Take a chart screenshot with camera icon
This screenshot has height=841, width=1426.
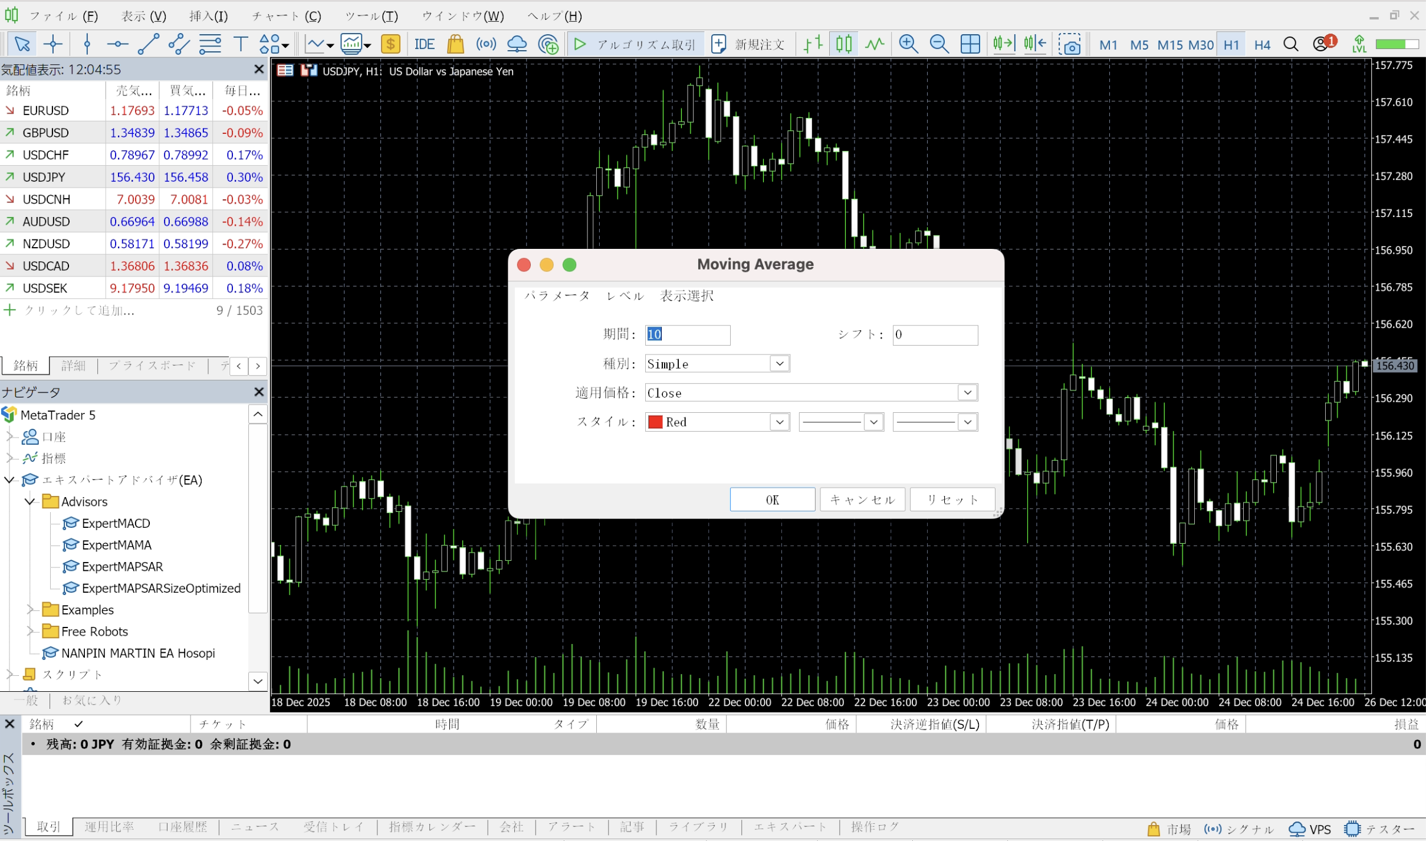coord(1069,44)
